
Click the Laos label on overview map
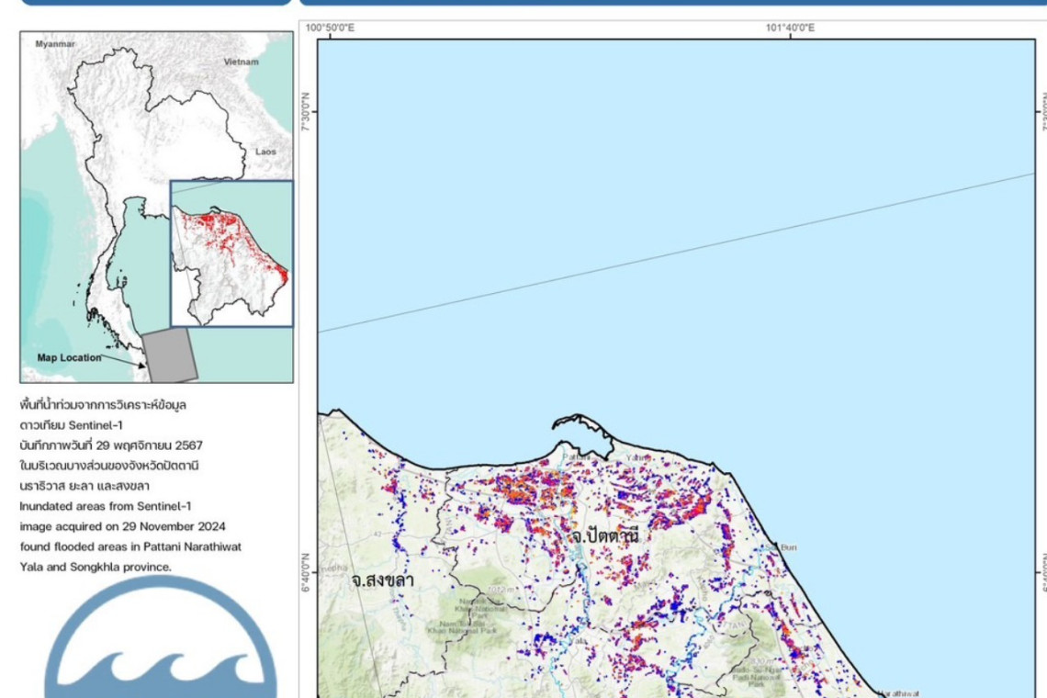(x=265, y=152)
